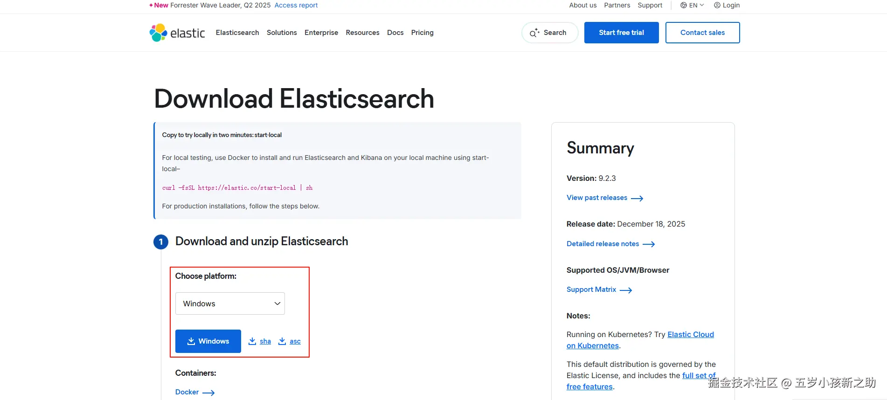
Task: Download the Windows package button
Action: tap(208, 341)
